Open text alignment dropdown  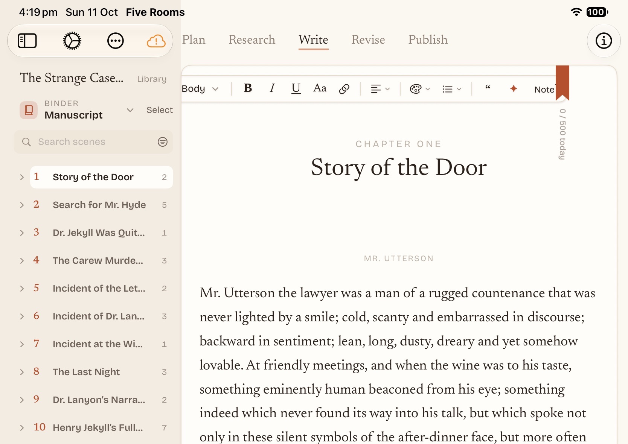pyautogui.click(x=380, y=89)
